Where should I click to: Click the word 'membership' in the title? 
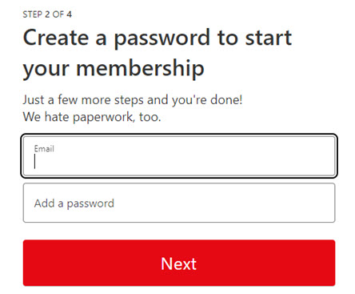coord(140,67)
